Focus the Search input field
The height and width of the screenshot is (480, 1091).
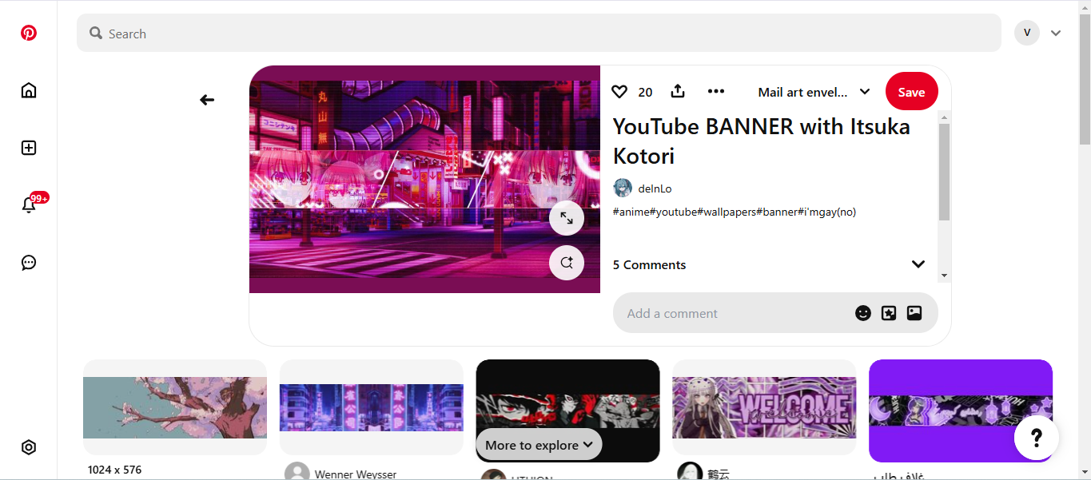pyautogui.click(x=539, y=33)
